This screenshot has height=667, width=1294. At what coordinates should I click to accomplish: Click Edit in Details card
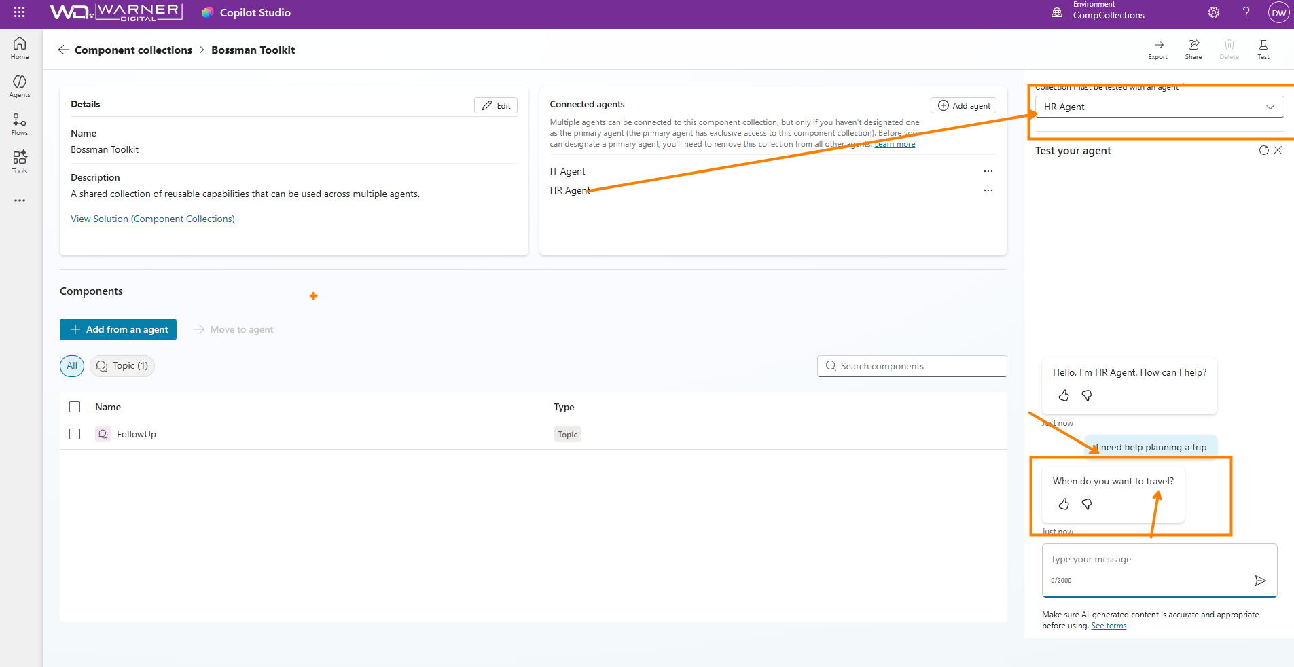496,105
